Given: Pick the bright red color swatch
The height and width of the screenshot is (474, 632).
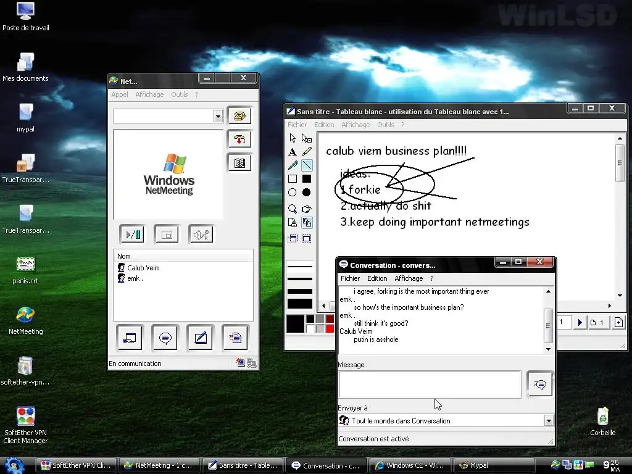Looking at the screenshot, I should 330,328.
